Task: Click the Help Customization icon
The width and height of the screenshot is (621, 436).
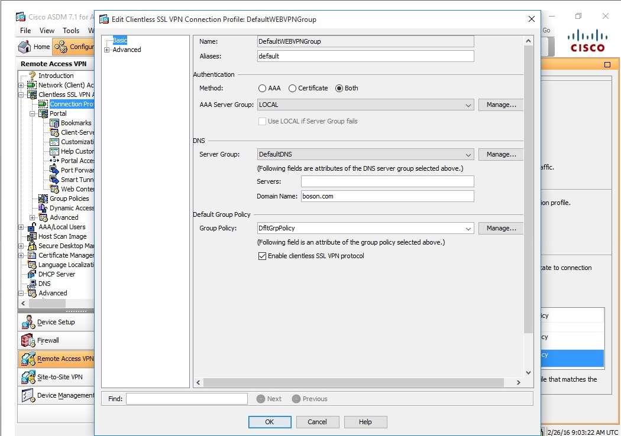Action: tap(54, 151)
